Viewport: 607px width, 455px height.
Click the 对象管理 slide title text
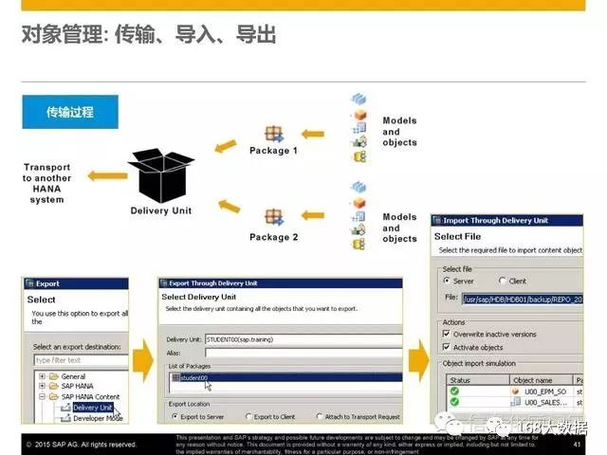(149, 34)
